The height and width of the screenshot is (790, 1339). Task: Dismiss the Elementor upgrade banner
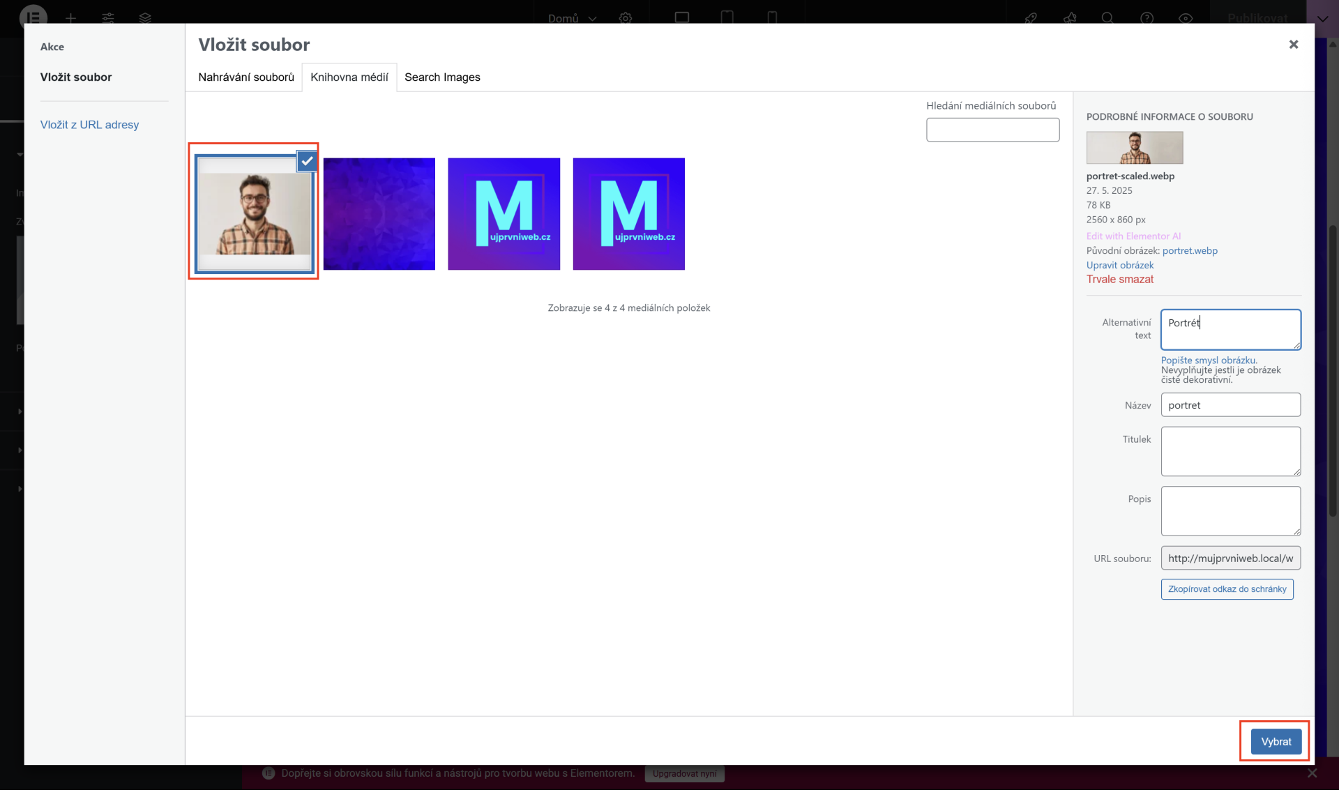(1312, 773)
